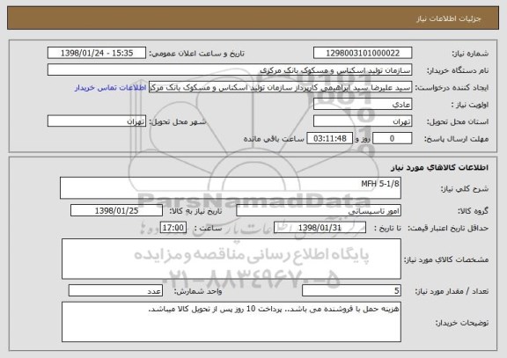The height and width of the screenshot is (358, 507).
Task: Click the استان محل تحویل field showing تهران
Action: (363, 121)
